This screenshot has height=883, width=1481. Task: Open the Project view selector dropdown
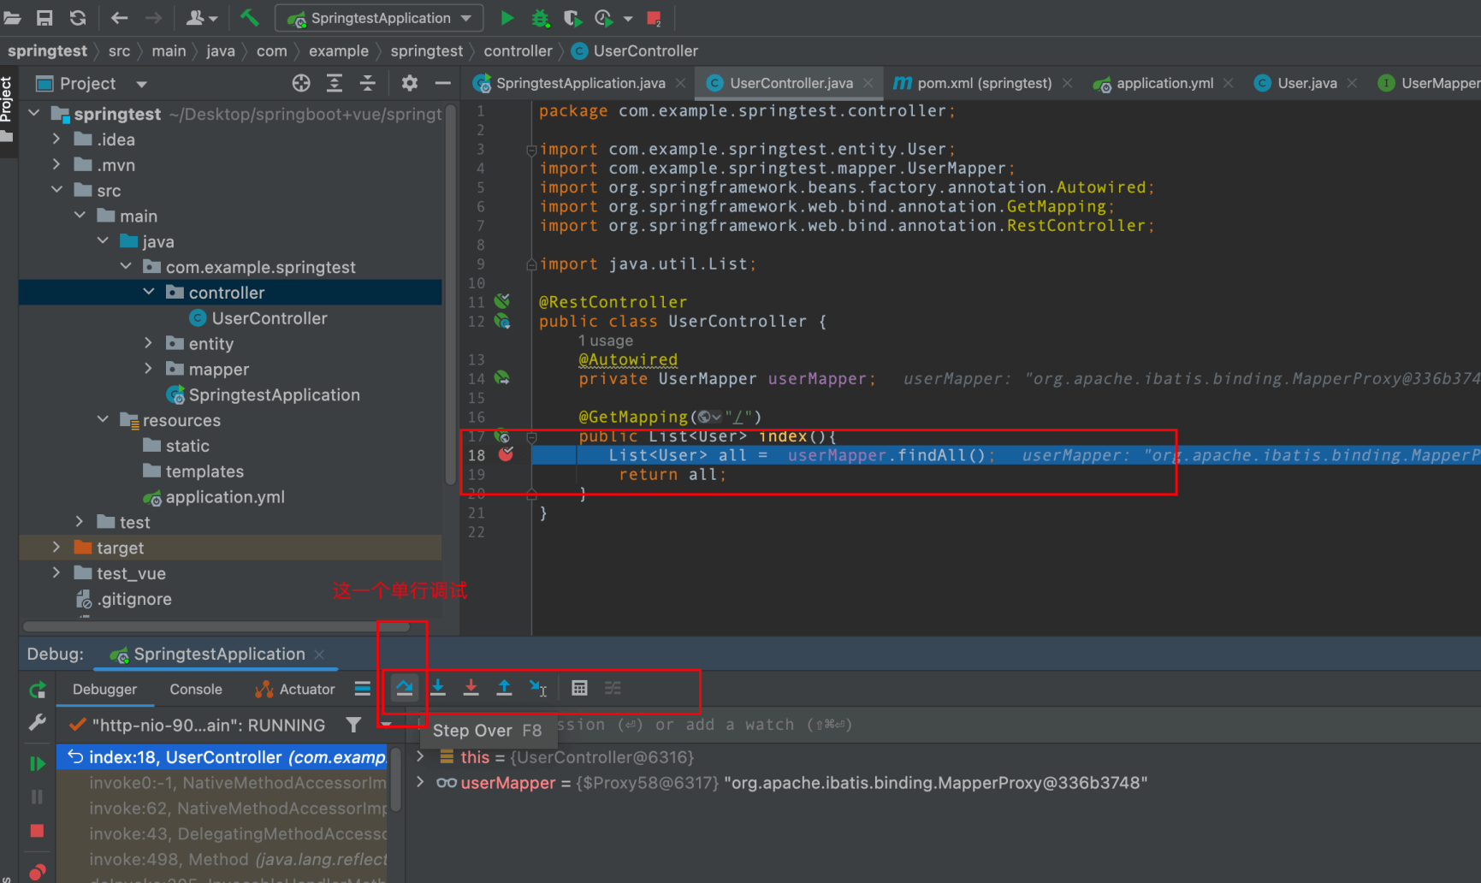point(141,84)
